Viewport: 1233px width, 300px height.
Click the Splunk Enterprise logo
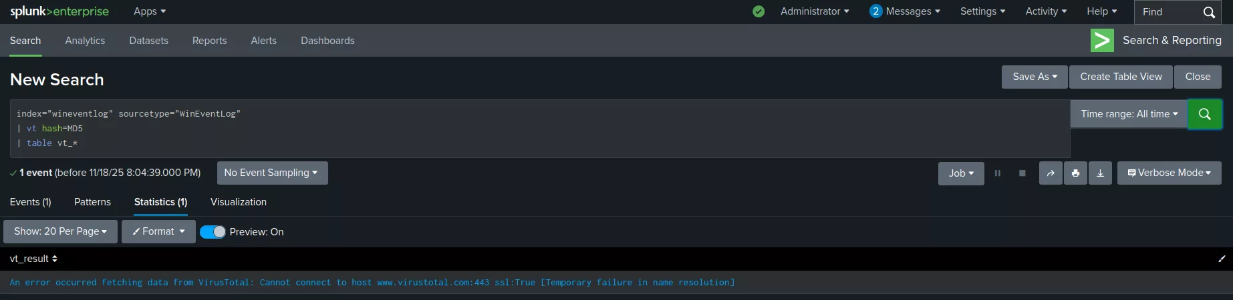tap(59, 11)
